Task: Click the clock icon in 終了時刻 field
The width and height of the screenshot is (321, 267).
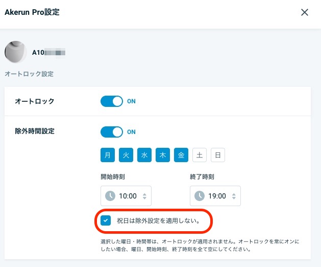Action: pyautogui.click(x=200, y=196)
